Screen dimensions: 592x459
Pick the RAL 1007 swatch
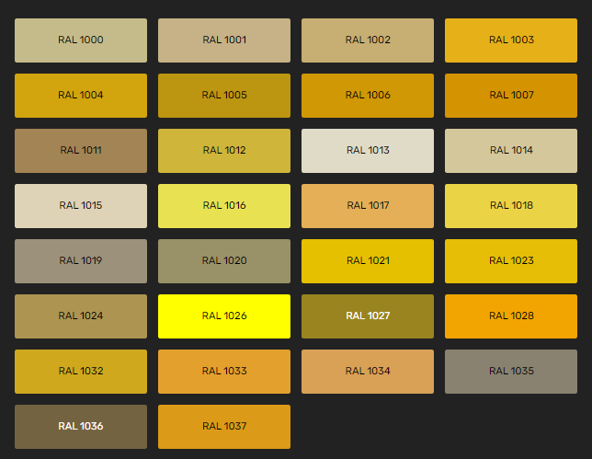(511, 96)
